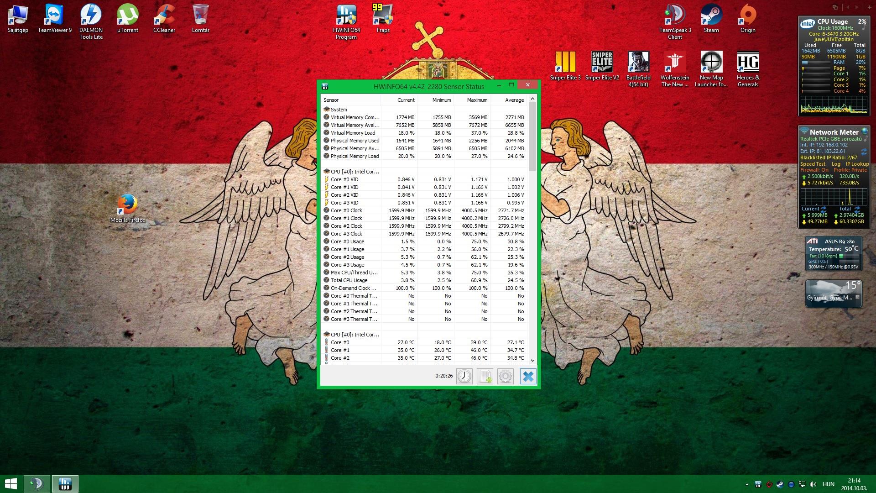Launch Steam desktop shortcut
This screenshot has height=493, width=876.
pyautogui.click(x=711, y=19)
